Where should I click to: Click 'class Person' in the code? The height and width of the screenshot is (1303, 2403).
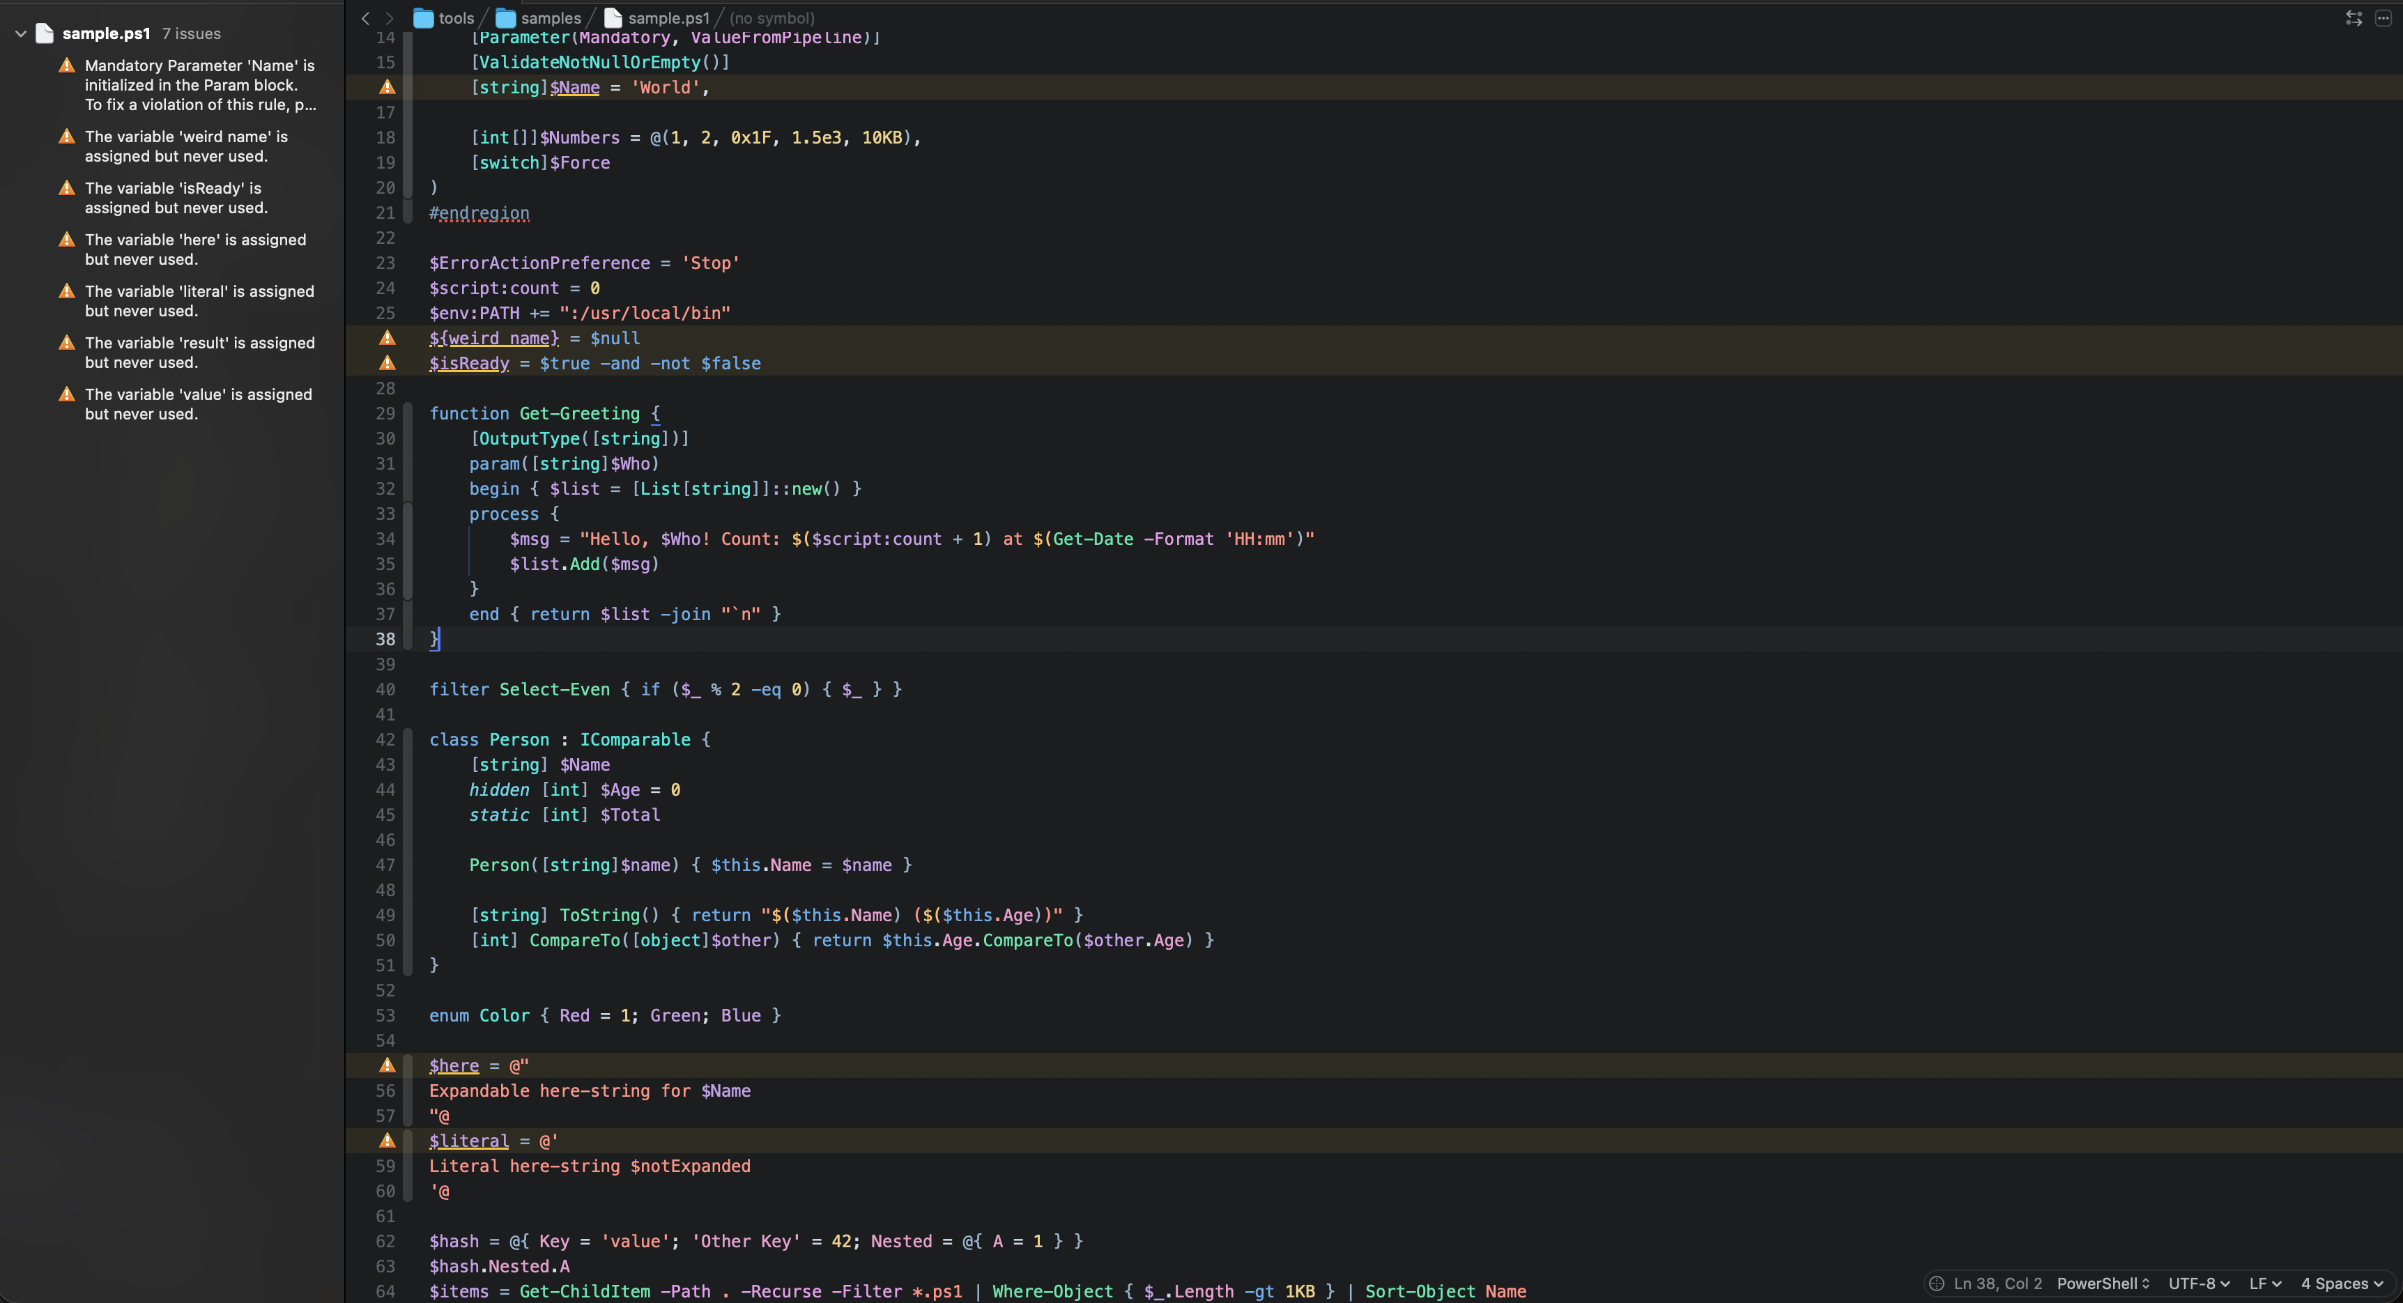tap(489, 739)
